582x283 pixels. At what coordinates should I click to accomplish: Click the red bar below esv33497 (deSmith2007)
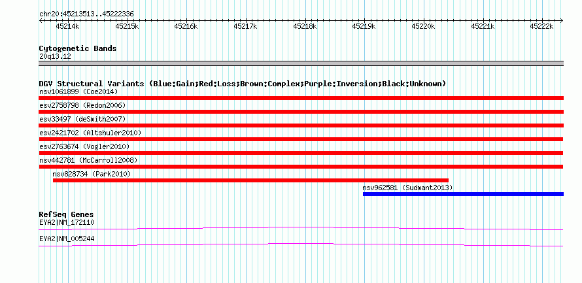301,125
